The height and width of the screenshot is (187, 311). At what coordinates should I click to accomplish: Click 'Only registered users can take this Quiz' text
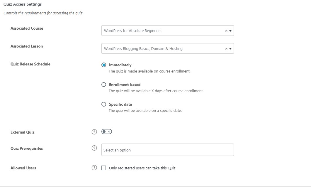(142, 168)
